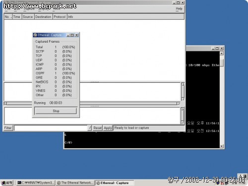248x186 pixels.
Task: Close the command prompt window
Action: [x=222, y=48]
